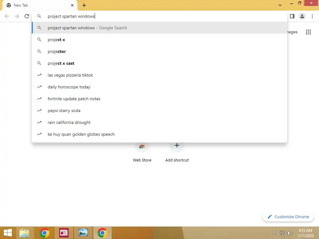Pick 'fortnite update patch notes' suggestion

pyautogui.click(x=159, y=99)
